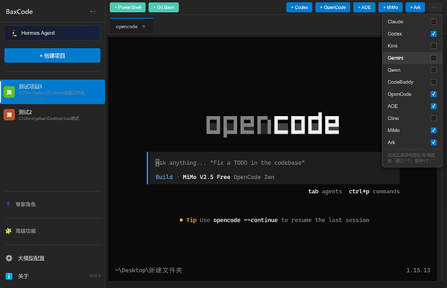
Task: Open 高级功能 advanced features puzzle icon
Action: coord(8,231)
